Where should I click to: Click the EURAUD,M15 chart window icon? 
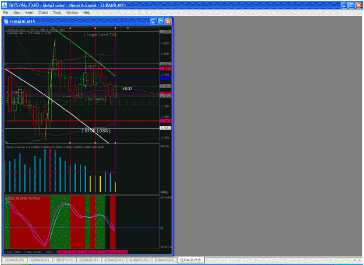[x=6, y=22]
